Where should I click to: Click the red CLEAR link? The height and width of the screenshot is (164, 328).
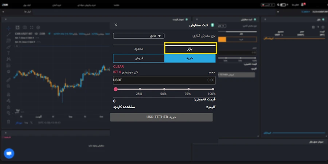click(118, 67)
